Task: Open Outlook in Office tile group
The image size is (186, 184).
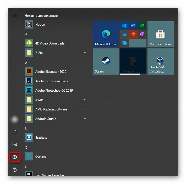Action: pyautogui.click(x=124, y=25)
